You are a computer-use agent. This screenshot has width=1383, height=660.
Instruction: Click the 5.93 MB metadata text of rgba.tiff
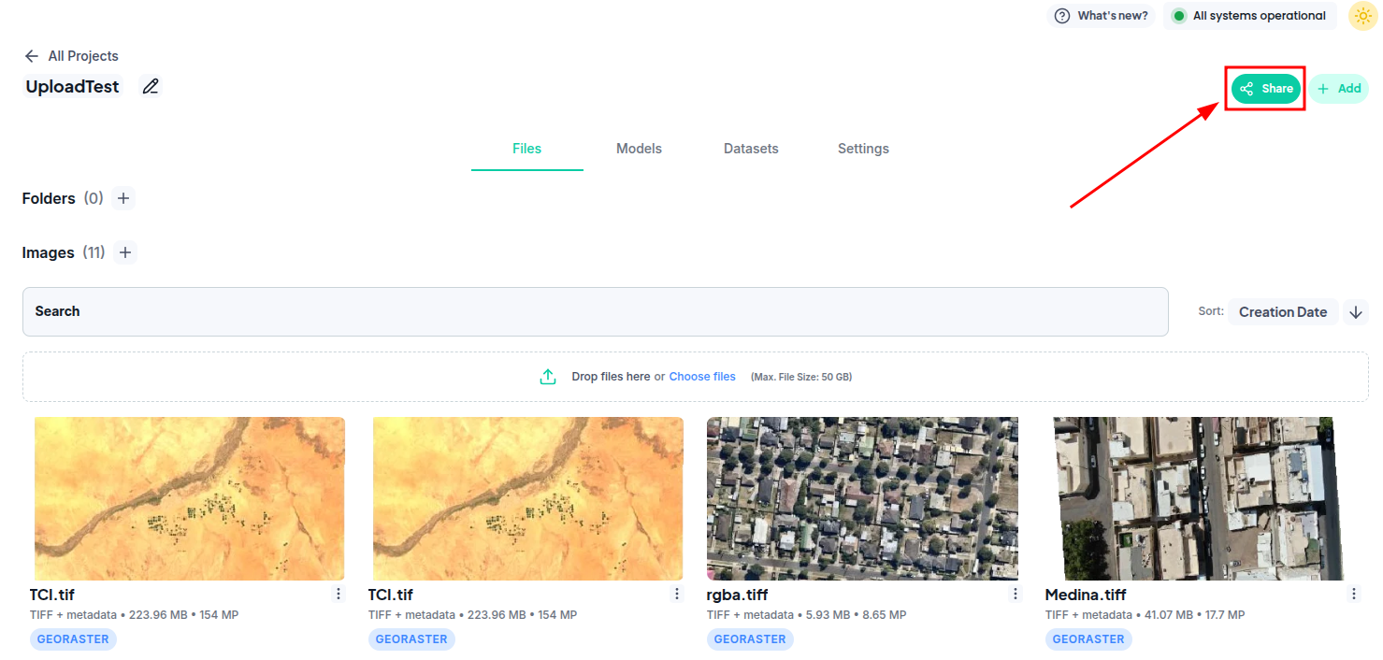(x=828, y=615)
